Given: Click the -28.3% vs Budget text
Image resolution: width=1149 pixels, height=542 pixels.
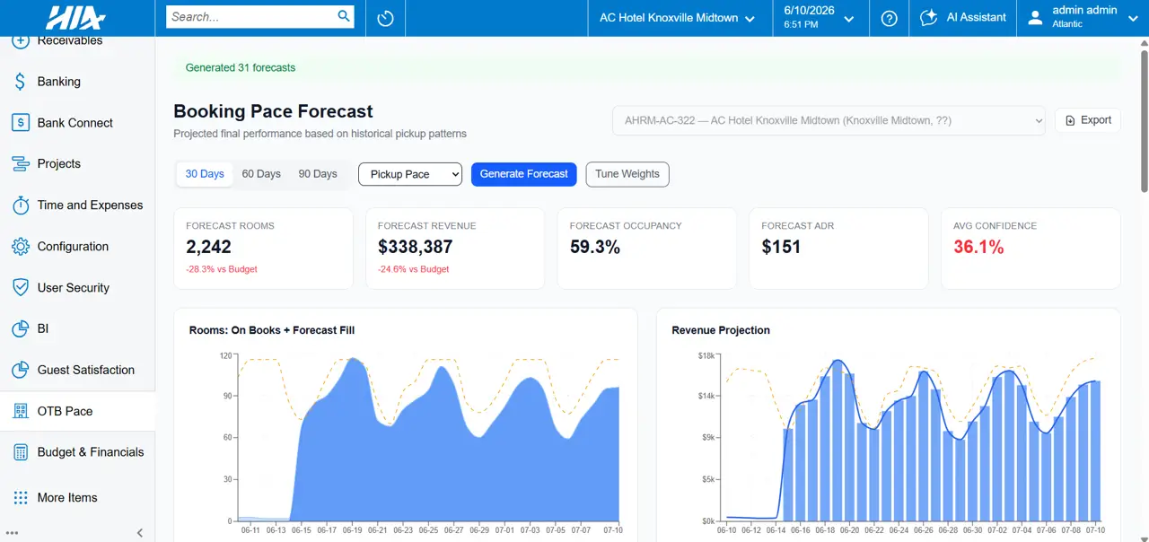Looking at the screenshot, I should [222, 269].
